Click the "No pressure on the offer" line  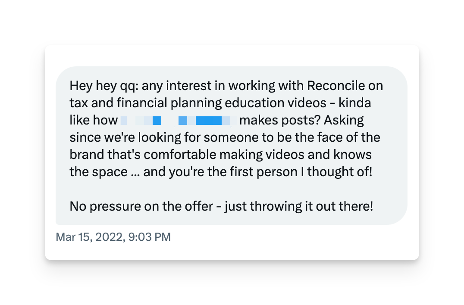141,206
